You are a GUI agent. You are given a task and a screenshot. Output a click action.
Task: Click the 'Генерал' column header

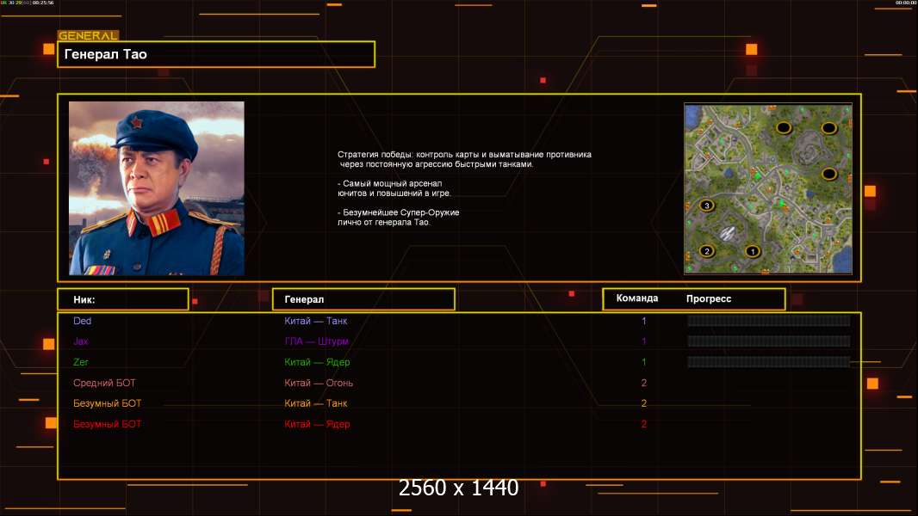[x=363, y=299]
